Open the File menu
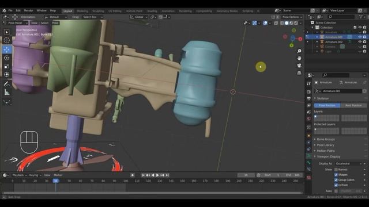369x207 pixels. (x=10, y=10)
